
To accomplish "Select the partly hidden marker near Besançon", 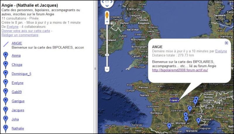I will tap(197, 98).
